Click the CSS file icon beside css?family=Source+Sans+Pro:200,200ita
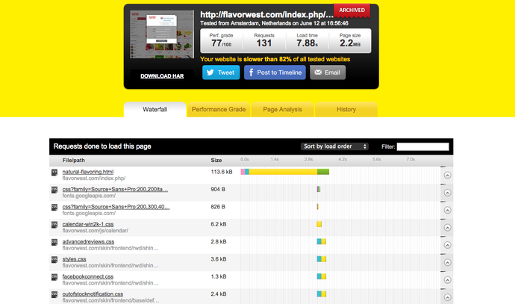The image size is (515, 304). 54,190
